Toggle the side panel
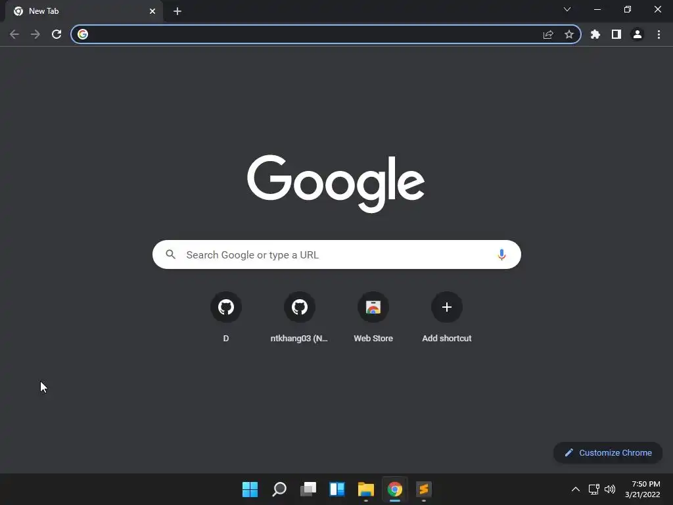 (x=616, y=34)
